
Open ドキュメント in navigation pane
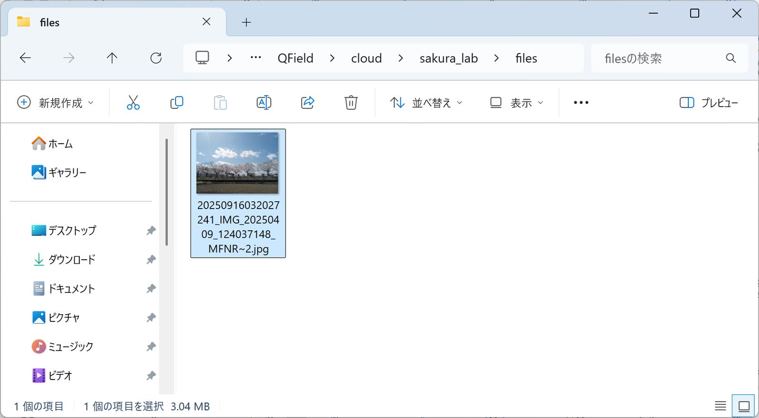[64, 289]
